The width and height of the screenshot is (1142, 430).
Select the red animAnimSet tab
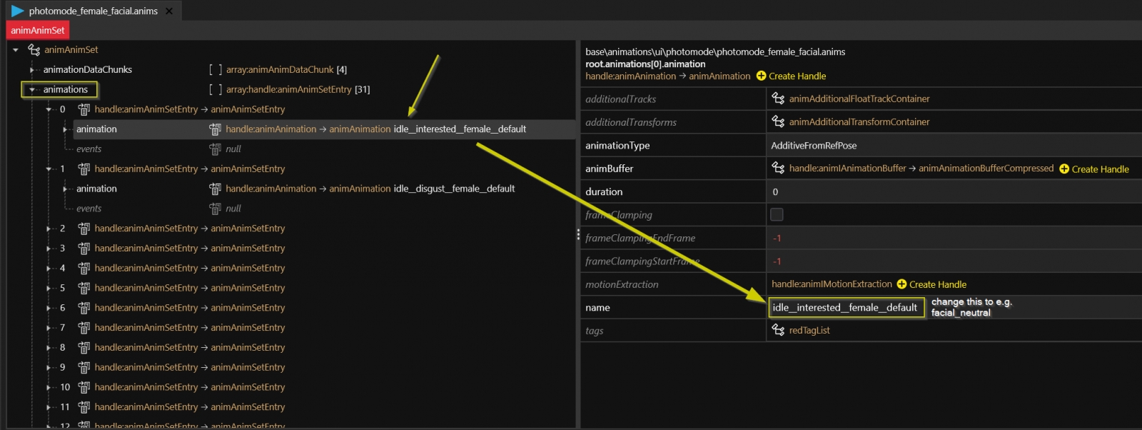(x=38, y=30)
